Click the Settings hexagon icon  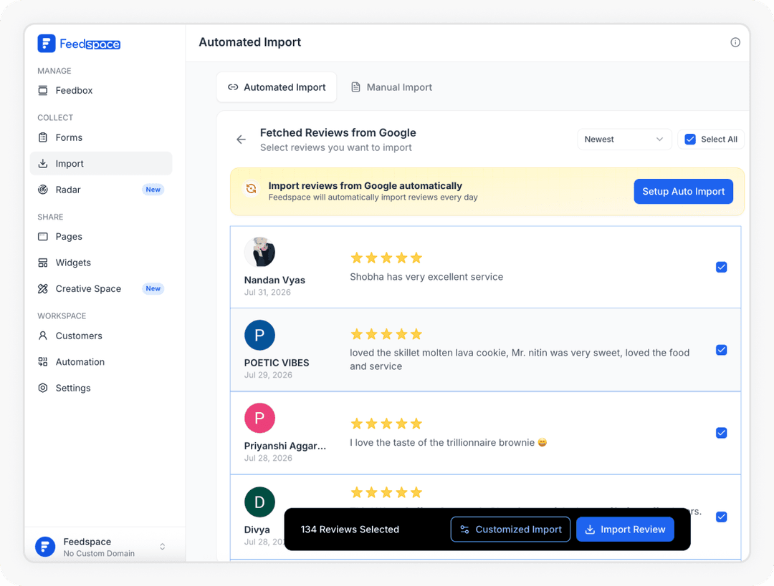point(43,388)
